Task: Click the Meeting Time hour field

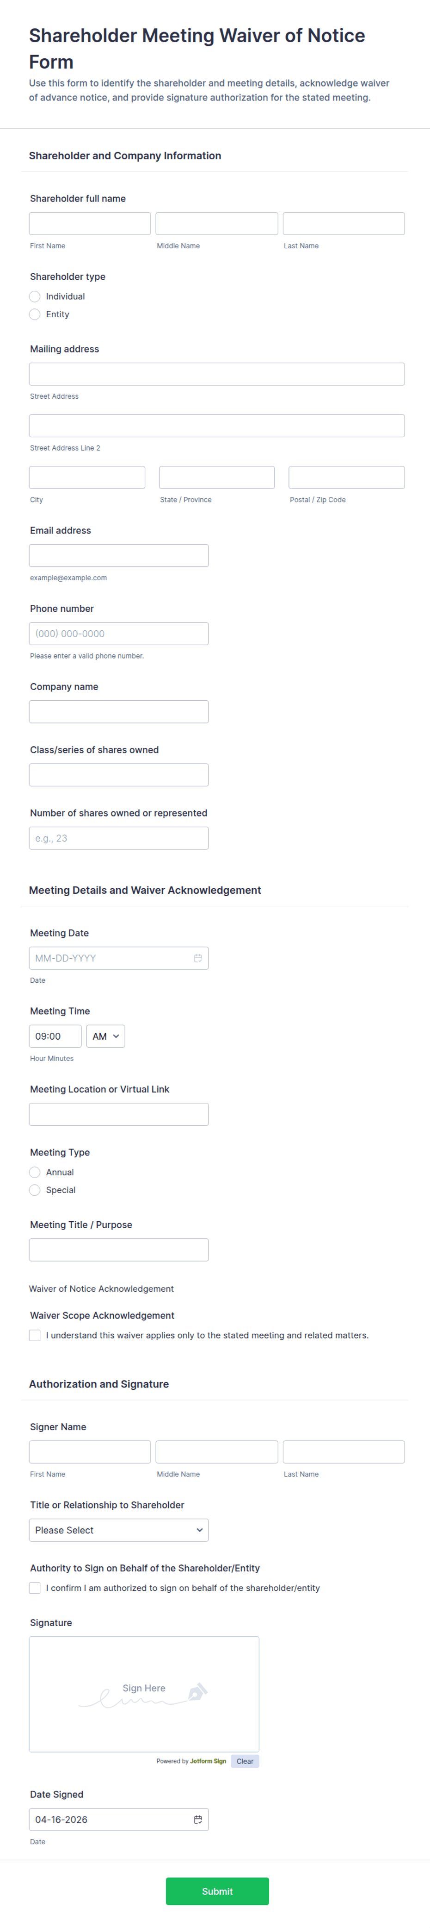Action: [x=55, y=1036]
